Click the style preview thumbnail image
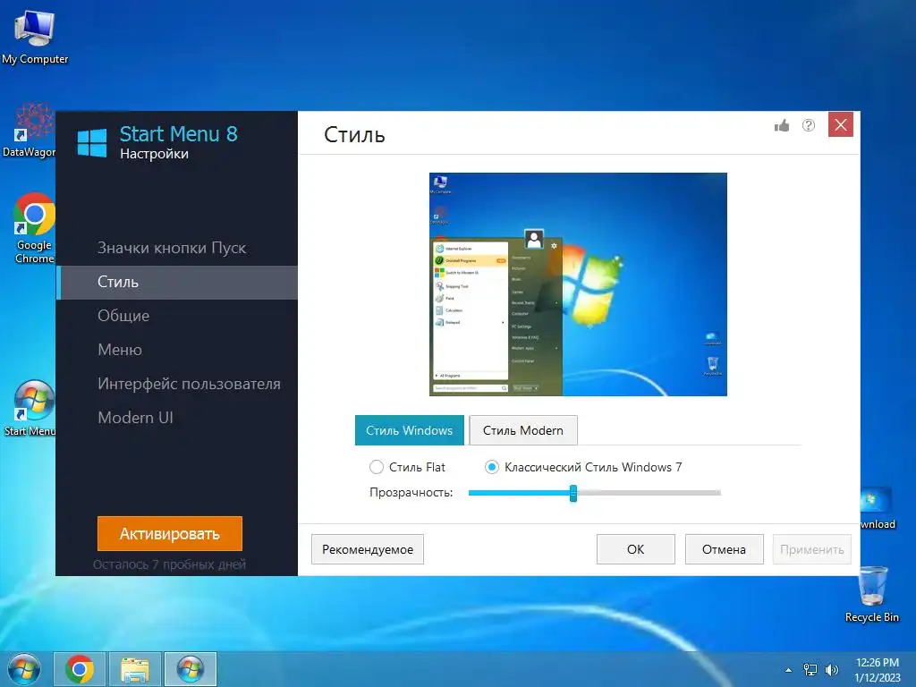 [x=578, y=284]
